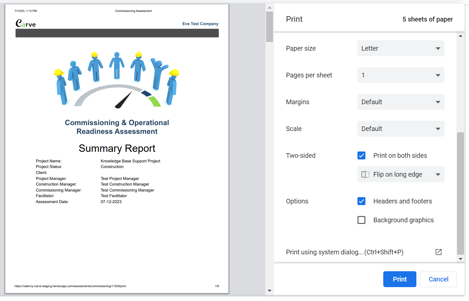The height and width of the screenshot is (301, 469).
Task: Open system dialog external link icon
Action: 439,252
